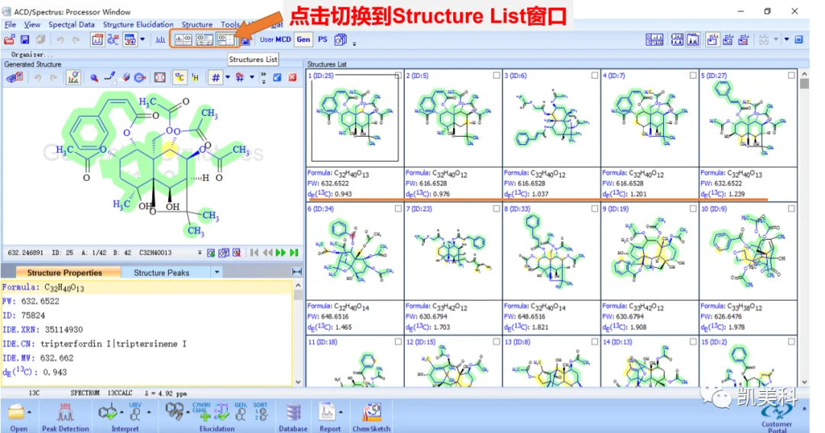The image size is (825, 433).
Task: Open the Spectral Data menu
Action: click(x=72, y=24)
